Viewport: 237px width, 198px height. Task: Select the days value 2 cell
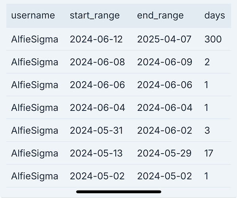pyautogui.click(x=207, y=62)
